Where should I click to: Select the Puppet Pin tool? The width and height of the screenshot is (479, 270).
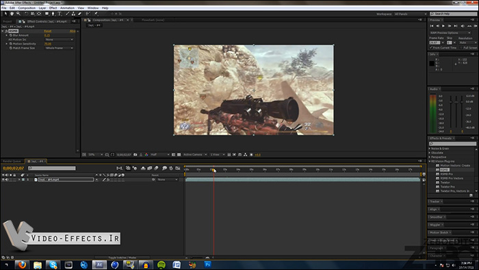pos(96,14)
